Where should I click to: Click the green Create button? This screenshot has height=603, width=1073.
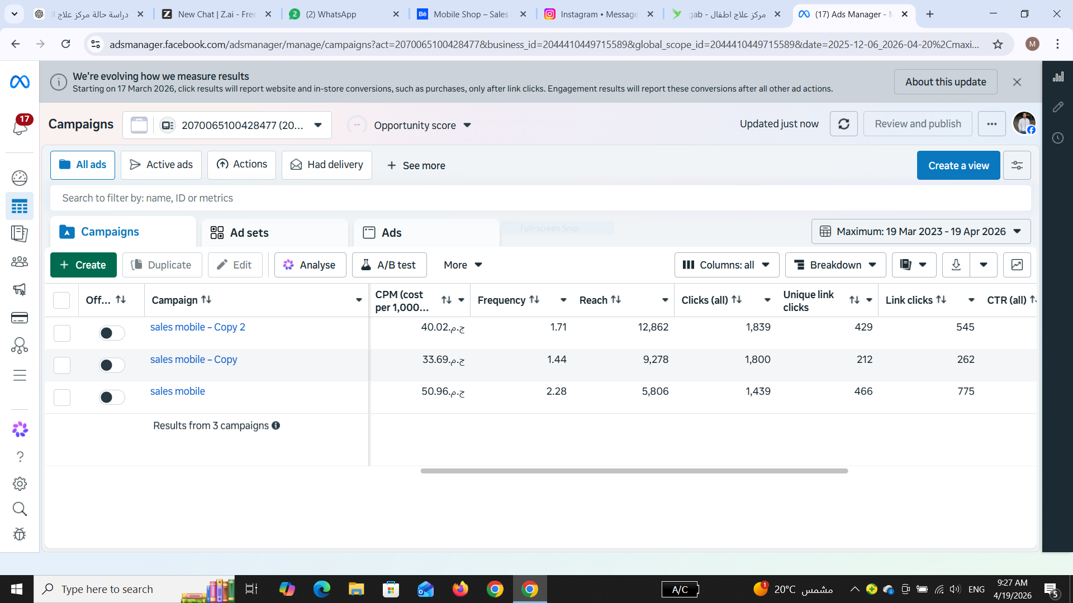point(83,265)
